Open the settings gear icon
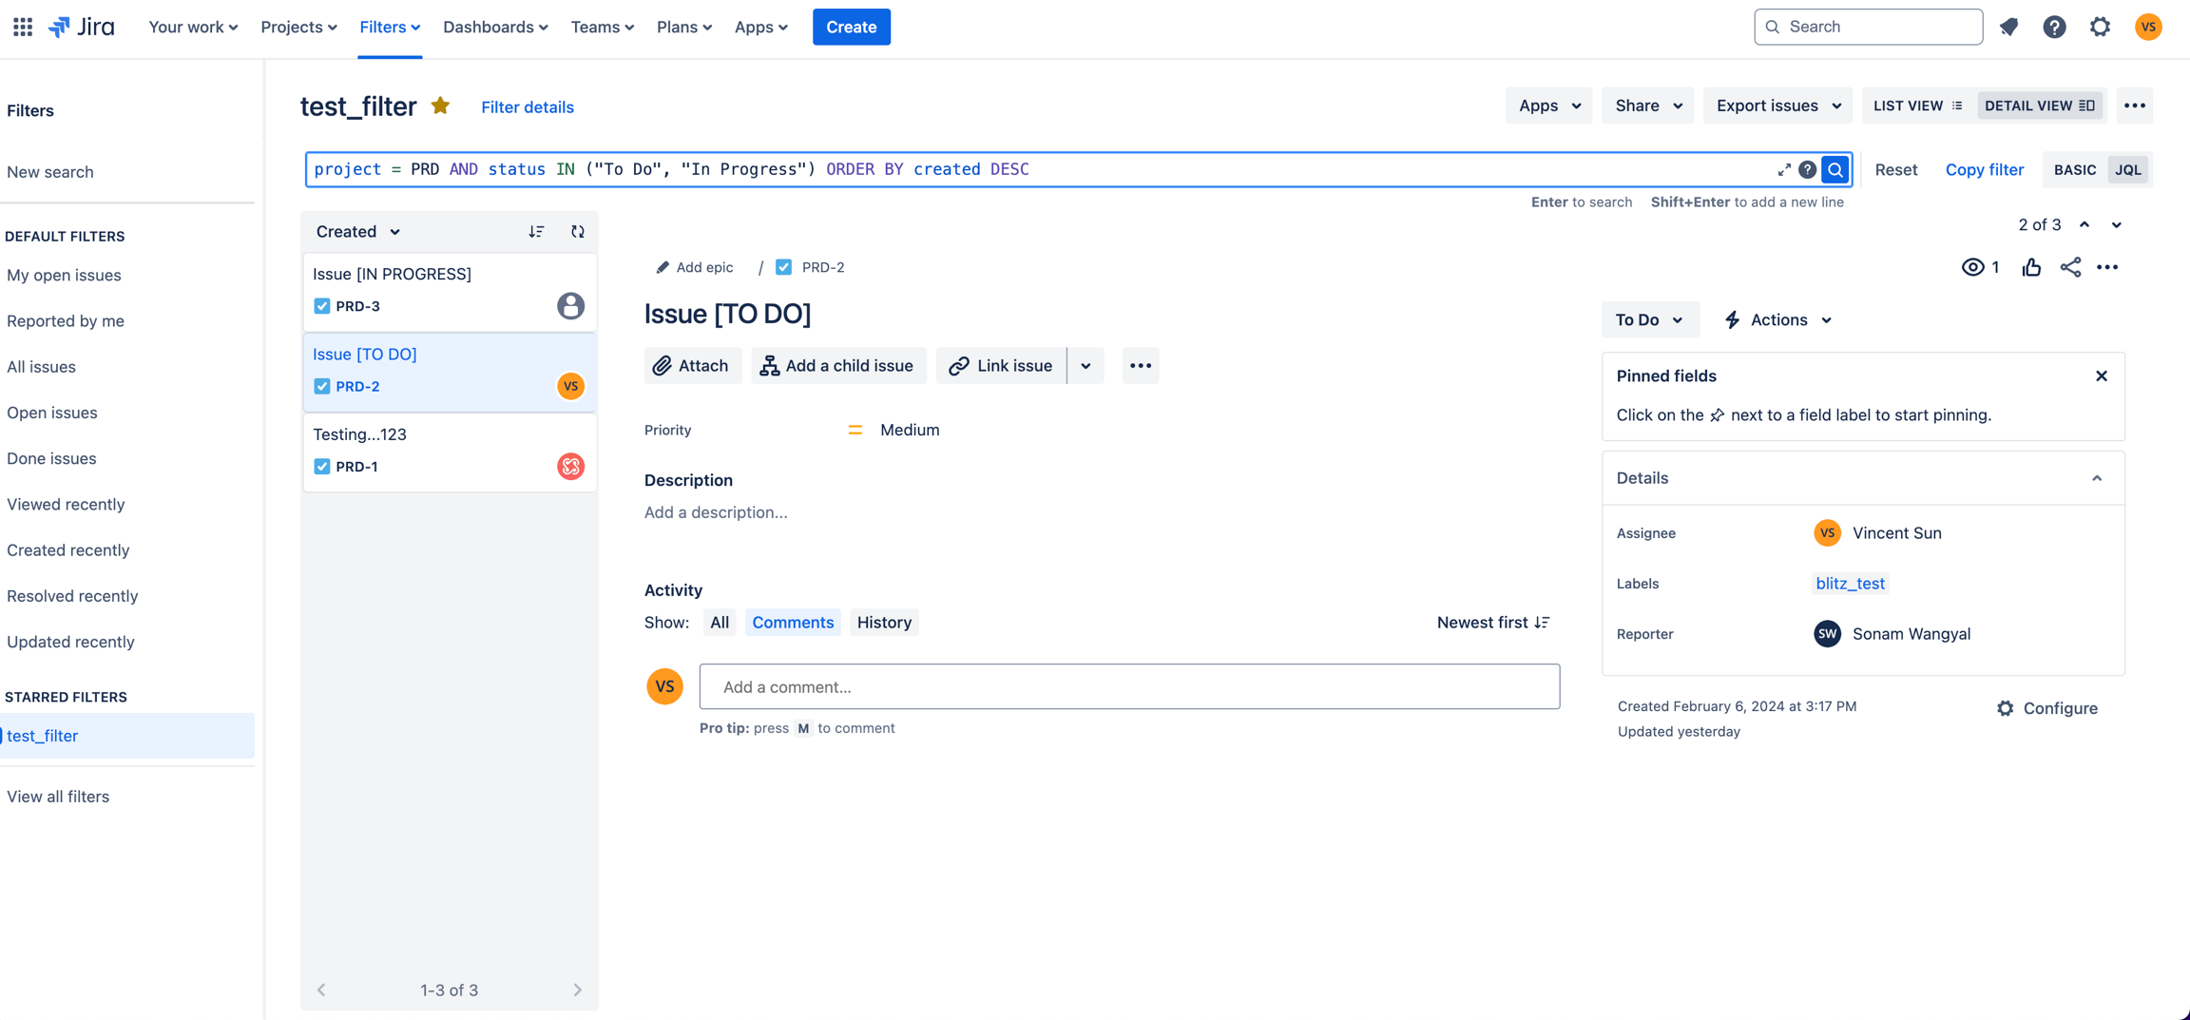Screen dimensions: 2190x1020 coord(2100,27)
